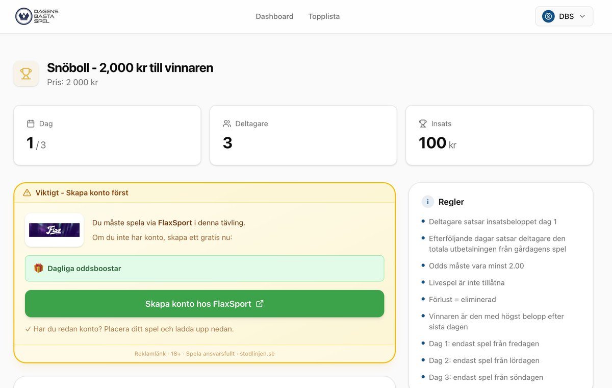
Task: Click the Dag value '1 / 3'
Action: [x=36, y=143]
